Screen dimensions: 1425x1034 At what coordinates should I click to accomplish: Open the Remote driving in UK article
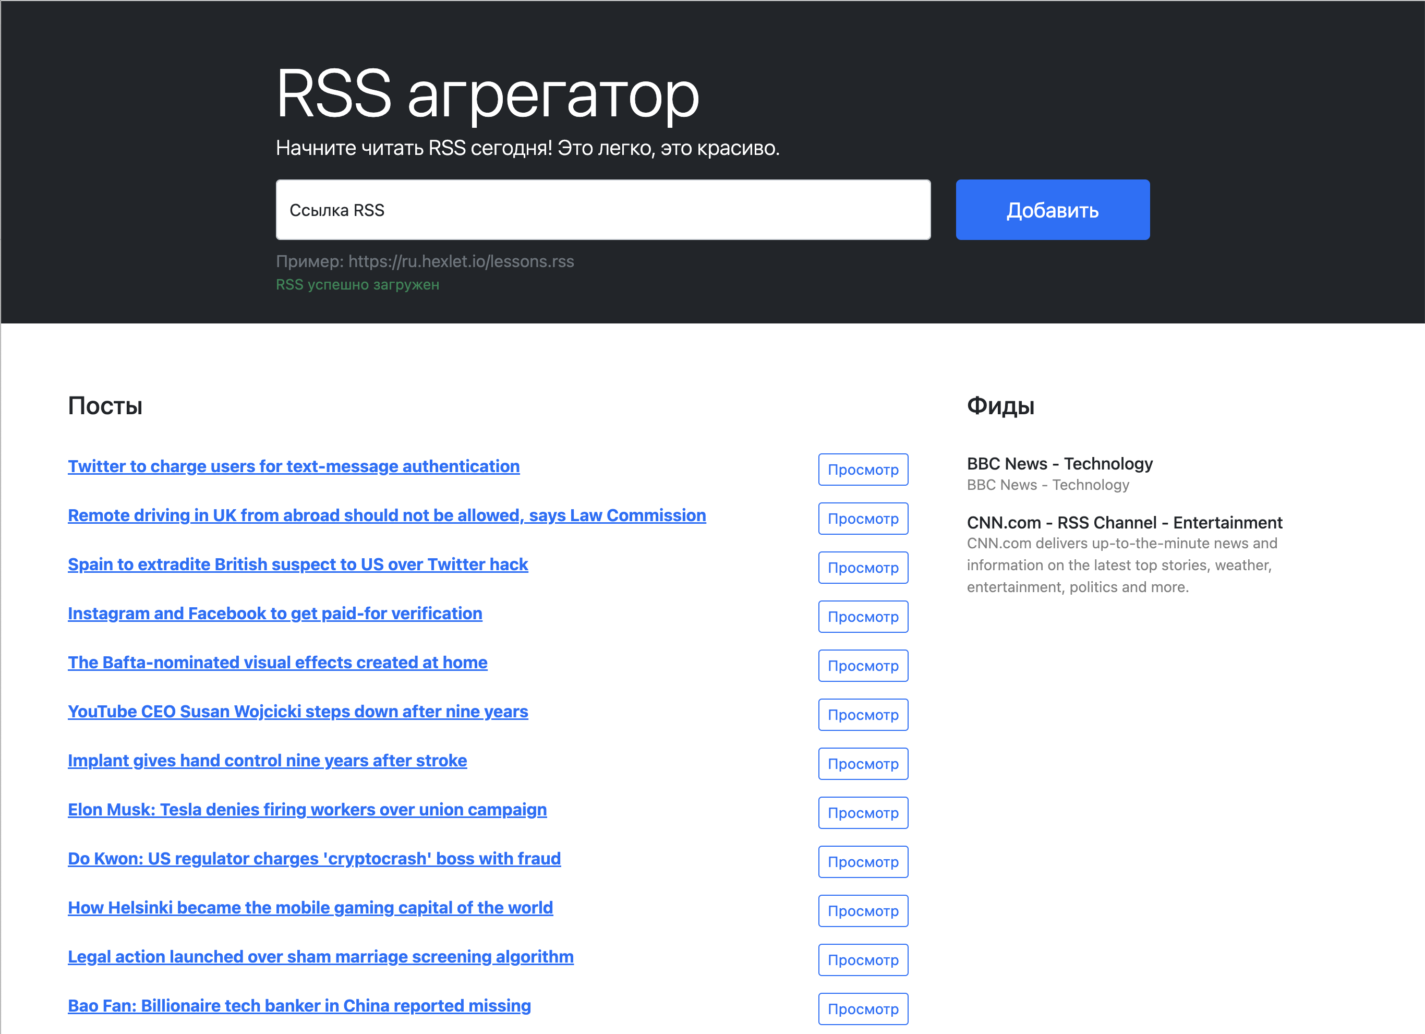pyautogui.click(x=386, y=515)
